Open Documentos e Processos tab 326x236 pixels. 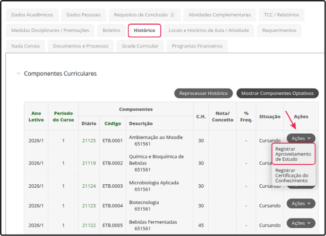coord(81,46)
